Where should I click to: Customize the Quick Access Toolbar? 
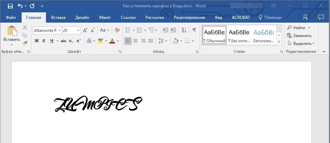point(42,6)
